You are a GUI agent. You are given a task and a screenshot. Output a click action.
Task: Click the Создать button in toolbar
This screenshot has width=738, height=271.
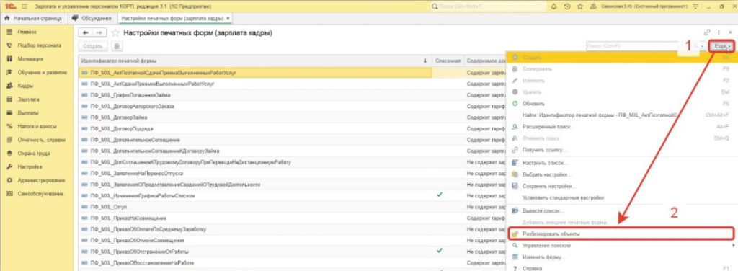point(93,46)
